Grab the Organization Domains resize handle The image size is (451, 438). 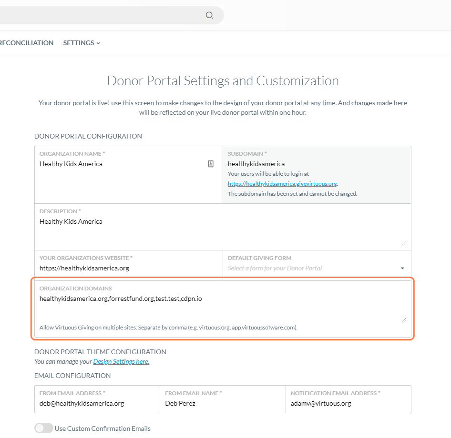[404, 320]
